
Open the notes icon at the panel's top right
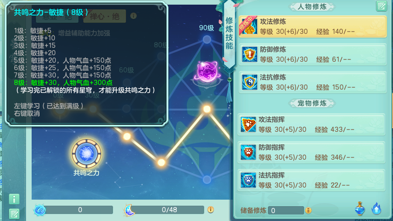pyautogui.click(x=381, y=6)
